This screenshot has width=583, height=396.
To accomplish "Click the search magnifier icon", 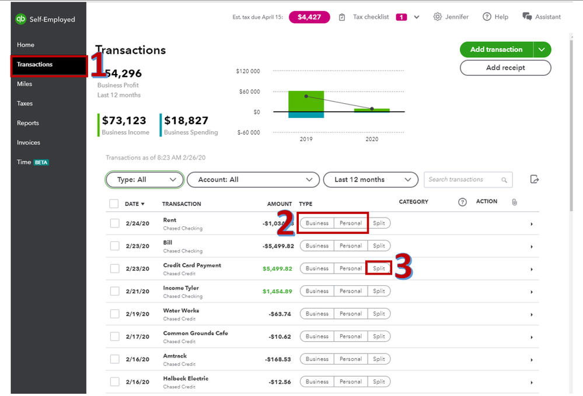I will click(504, 180).
